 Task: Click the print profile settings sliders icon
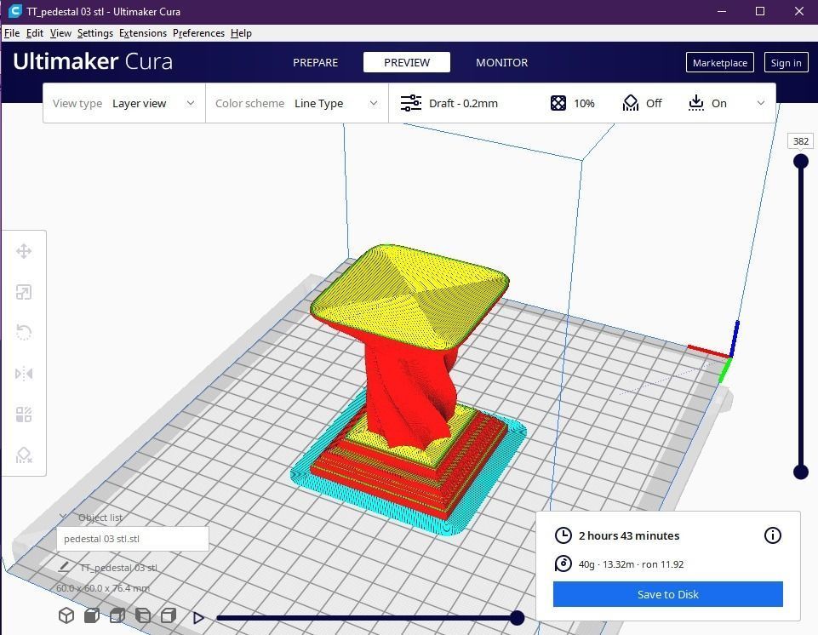pyautogui.click(x=411, y=103)
